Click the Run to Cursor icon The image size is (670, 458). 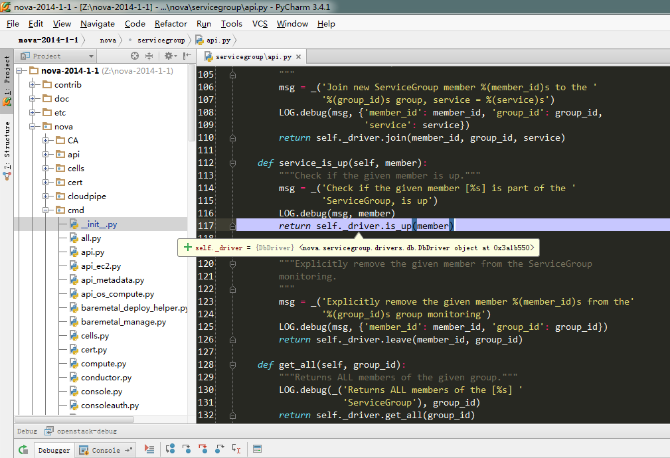[236, 449]
